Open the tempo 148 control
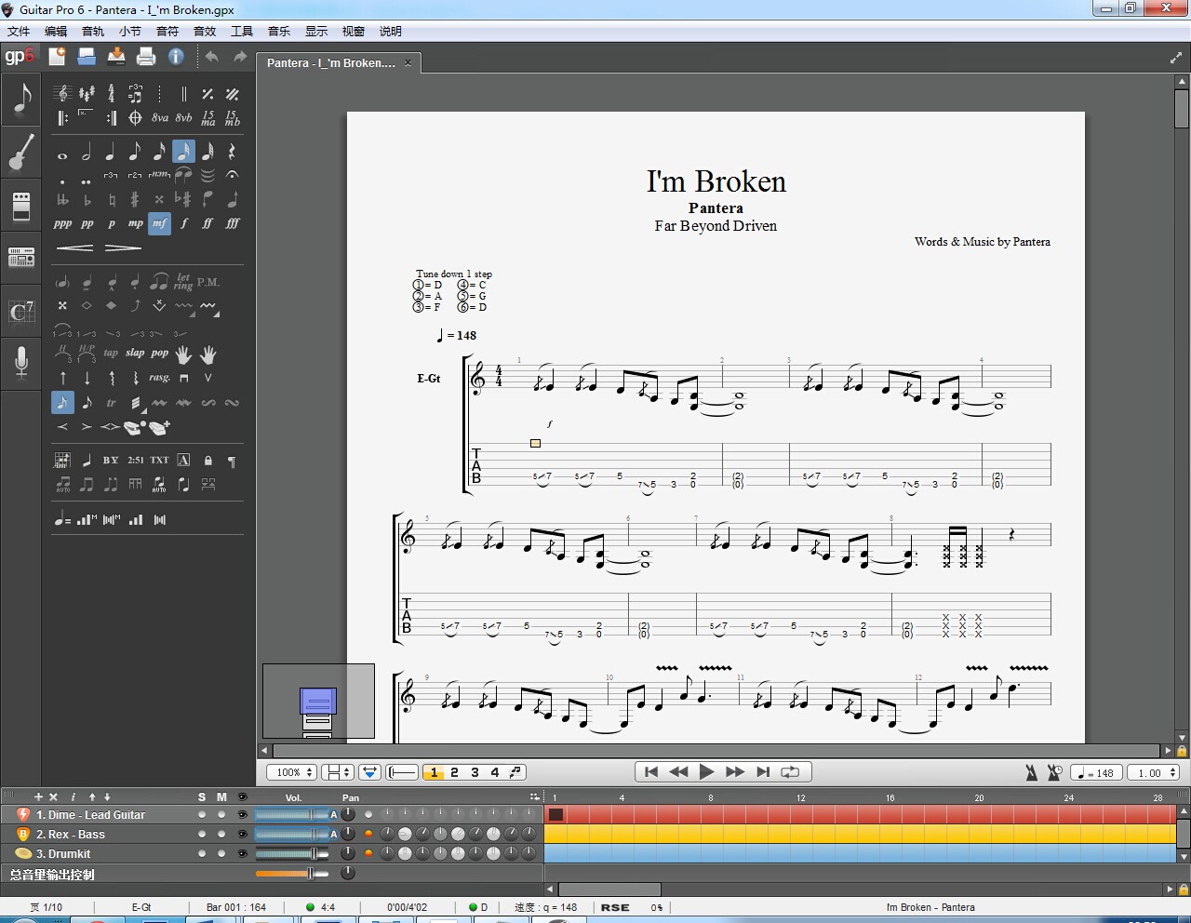1191x923 pixels. 1097,772
